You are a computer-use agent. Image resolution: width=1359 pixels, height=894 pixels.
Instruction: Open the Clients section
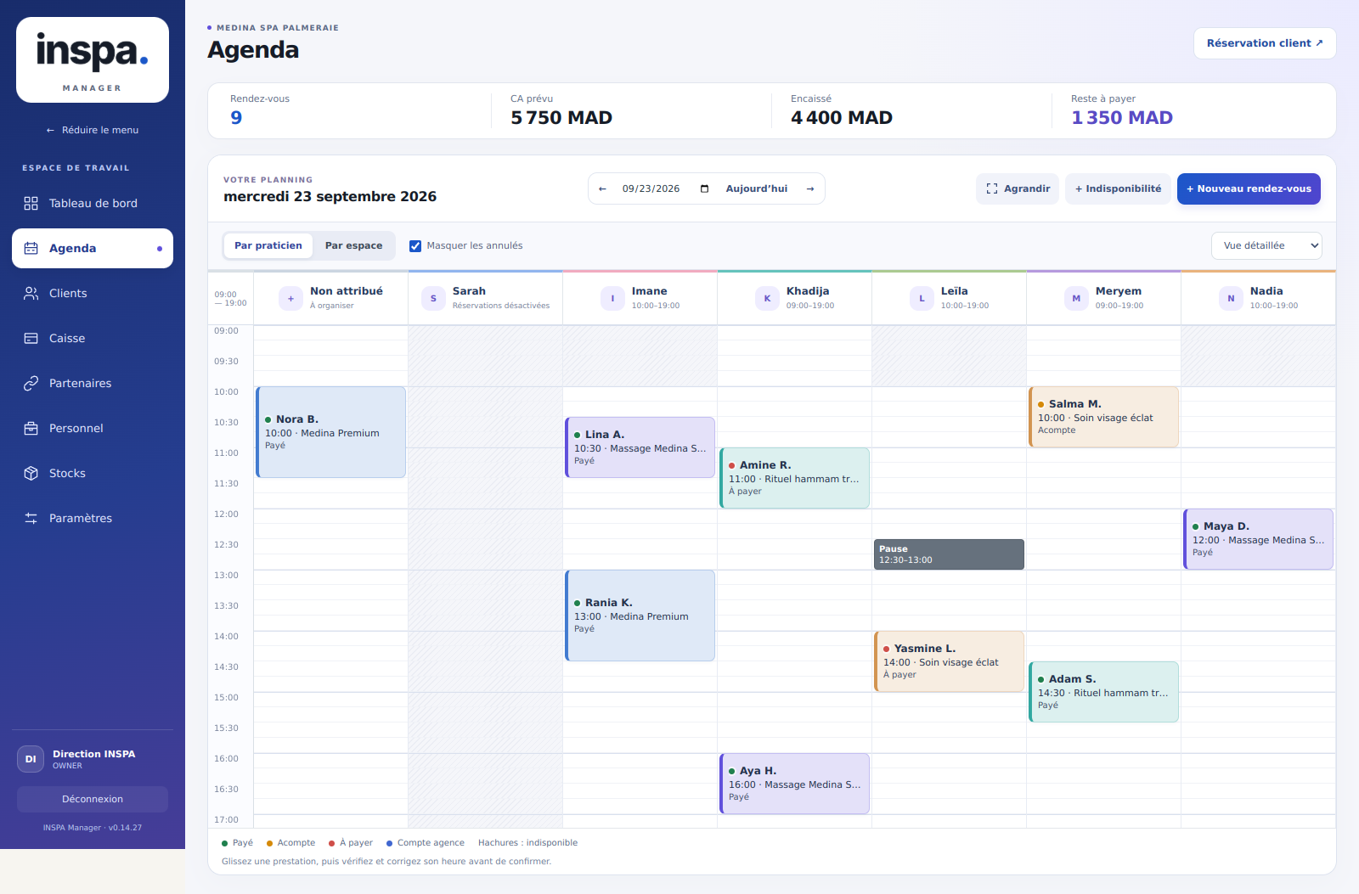[93, 293]
